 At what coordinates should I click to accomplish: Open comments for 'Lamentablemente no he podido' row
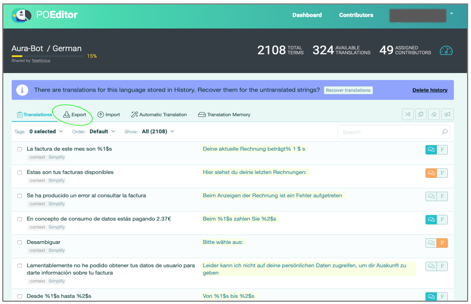click(431, 266)
